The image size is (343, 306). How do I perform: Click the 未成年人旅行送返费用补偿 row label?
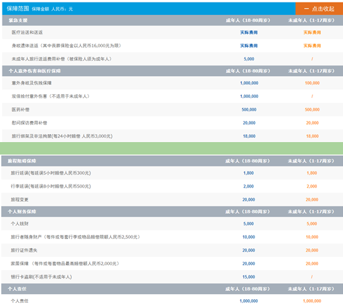pyautogui.click(x=62, y=59)
